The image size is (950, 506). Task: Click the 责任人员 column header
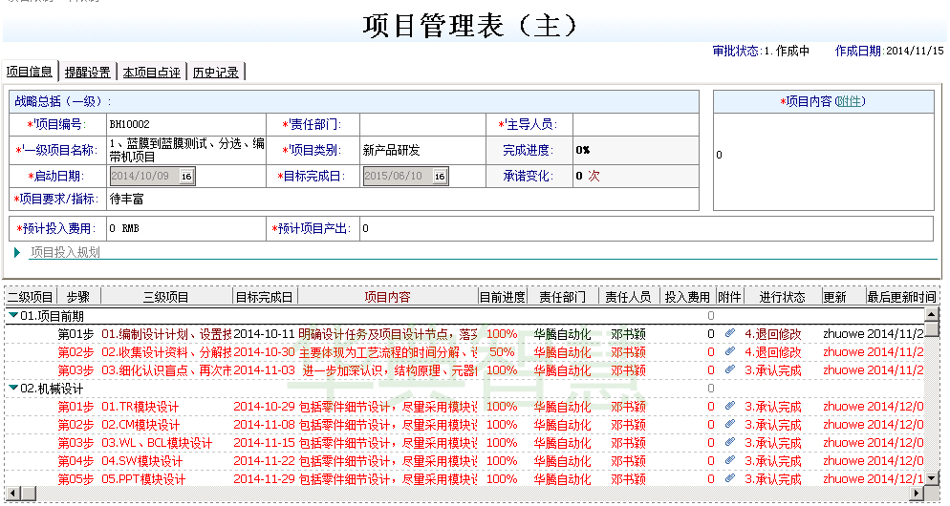(x=628, y=297)
